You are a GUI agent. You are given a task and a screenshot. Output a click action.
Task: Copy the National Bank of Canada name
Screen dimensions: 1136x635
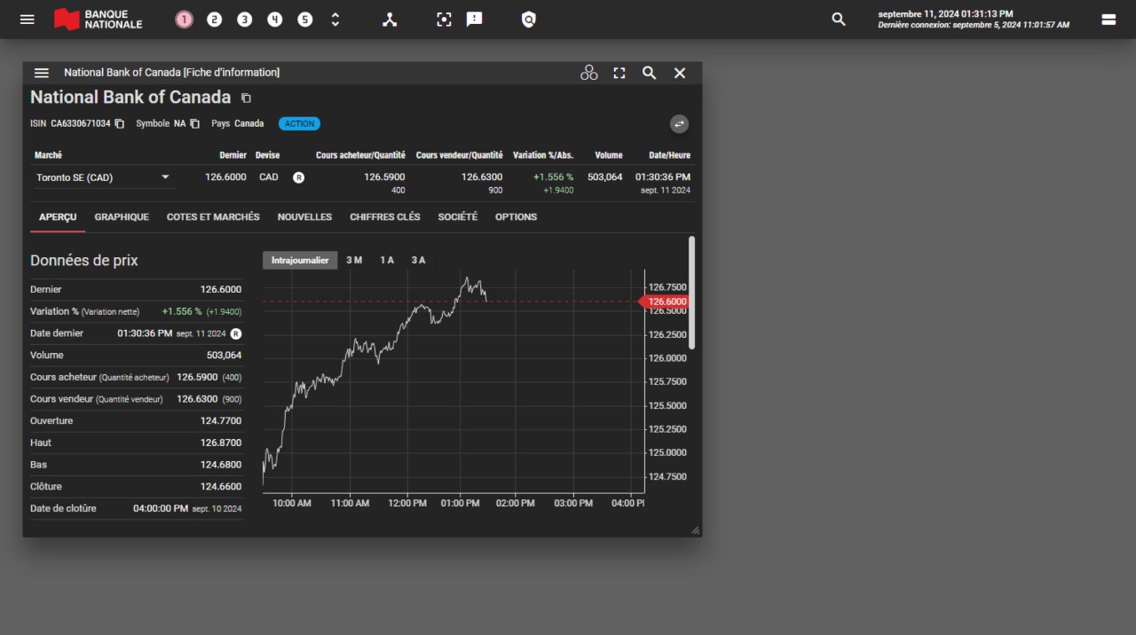[247, 98]
